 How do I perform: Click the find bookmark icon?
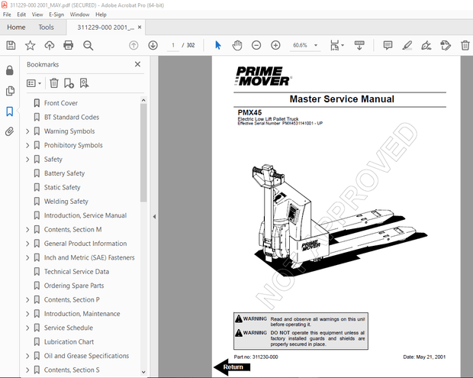point(84,83)
